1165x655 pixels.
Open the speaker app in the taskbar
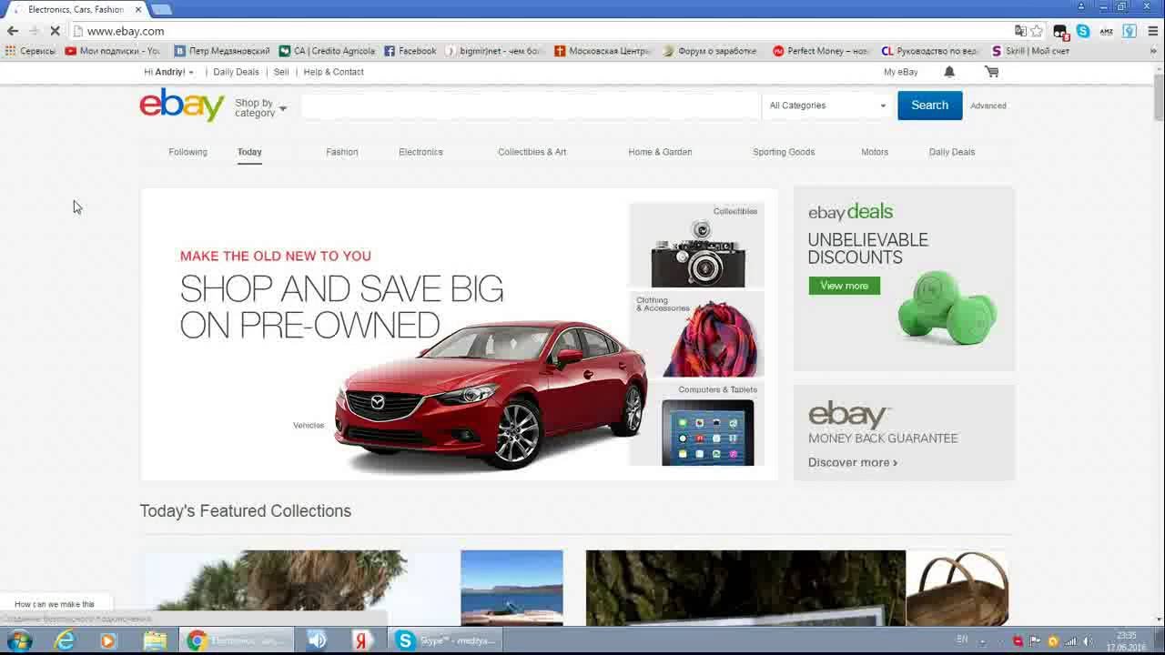pyautogui.click(x=317, y=640)
